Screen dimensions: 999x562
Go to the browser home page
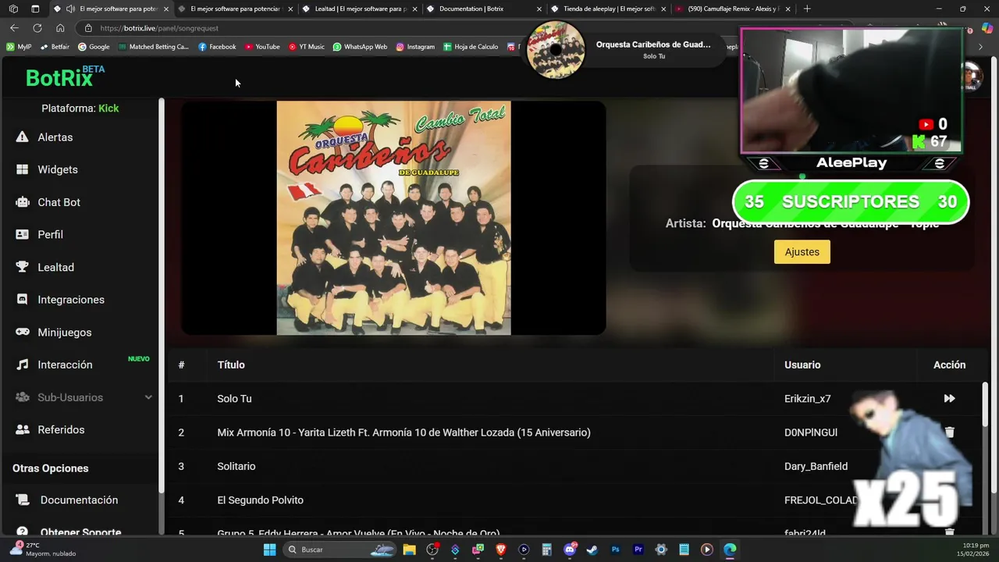60,28
